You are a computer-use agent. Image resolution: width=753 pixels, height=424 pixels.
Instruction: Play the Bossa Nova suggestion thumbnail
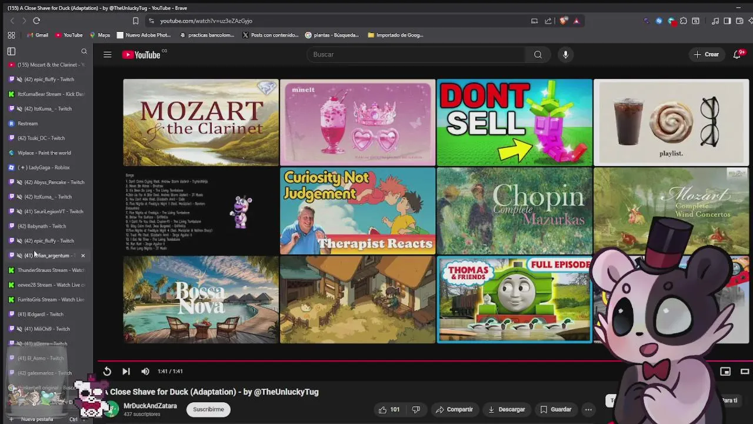(201, 300)
